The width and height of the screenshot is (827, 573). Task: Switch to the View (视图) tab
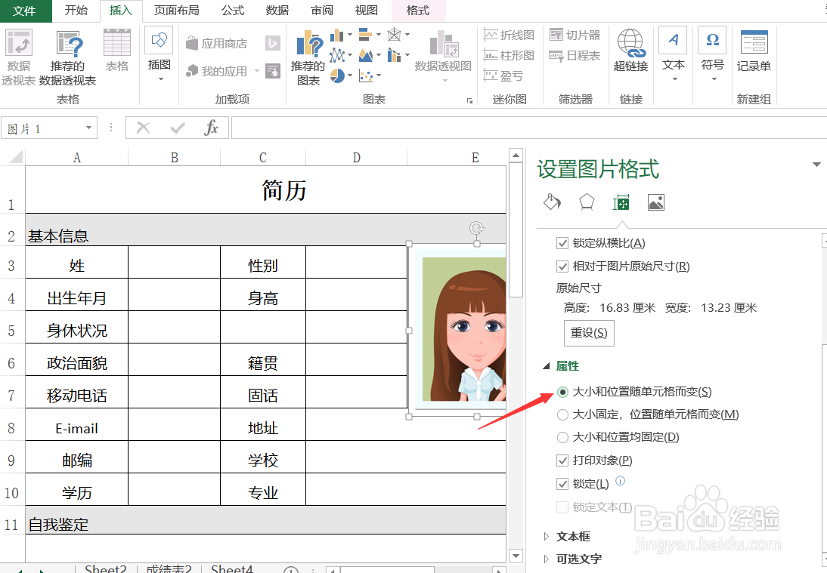366,11
